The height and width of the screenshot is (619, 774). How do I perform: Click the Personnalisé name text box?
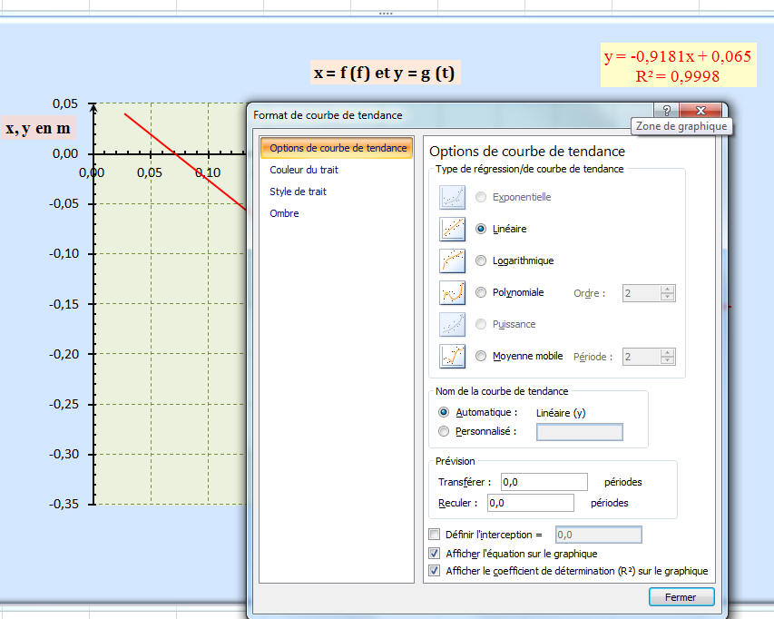[x=580, y=432]
